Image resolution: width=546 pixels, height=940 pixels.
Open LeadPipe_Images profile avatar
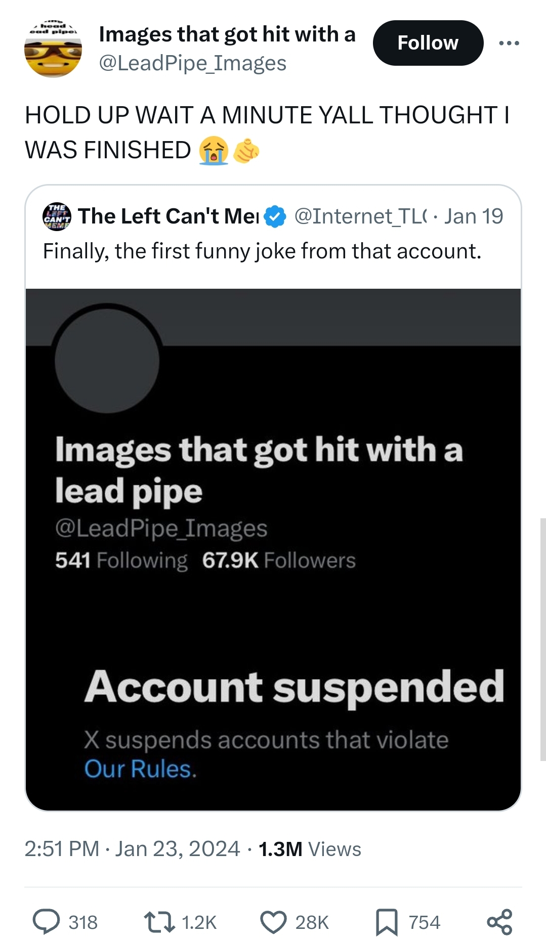click(x=53, y=50)
